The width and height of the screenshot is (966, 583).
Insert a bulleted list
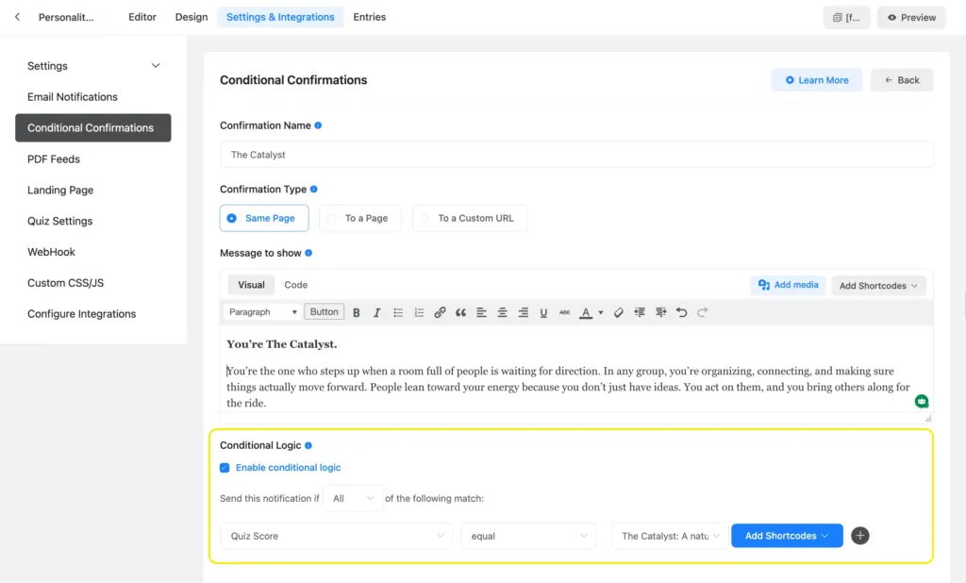tap(398, 312)
